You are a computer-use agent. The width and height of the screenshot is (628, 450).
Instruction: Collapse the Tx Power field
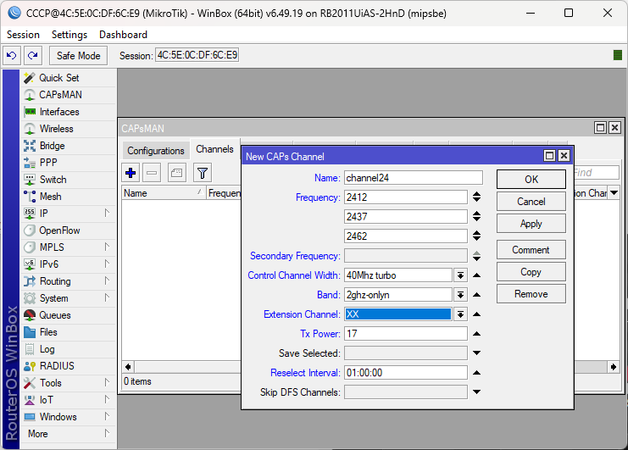click(476, 334)
